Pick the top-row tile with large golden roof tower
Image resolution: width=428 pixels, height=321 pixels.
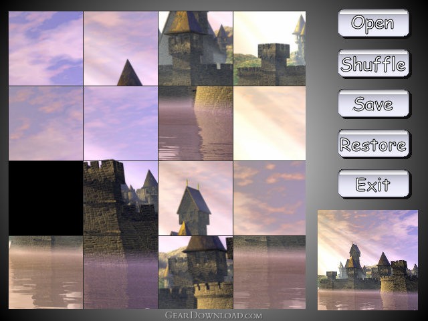coord(195,48)
